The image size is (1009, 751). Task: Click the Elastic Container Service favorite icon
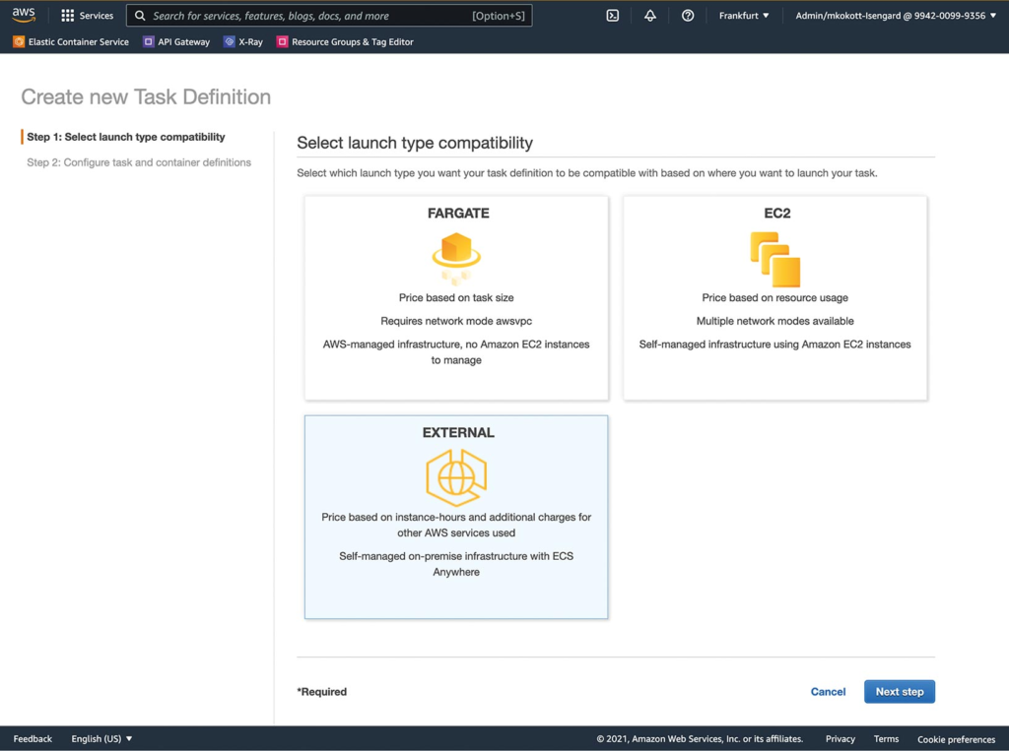click(x=19, y=41)
